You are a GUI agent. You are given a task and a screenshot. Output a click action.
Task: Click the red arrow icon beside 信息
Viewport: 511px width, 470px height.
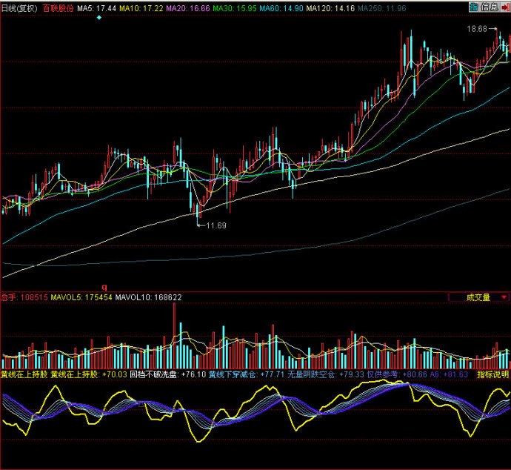pyautogui.click(x=504, y=7)
